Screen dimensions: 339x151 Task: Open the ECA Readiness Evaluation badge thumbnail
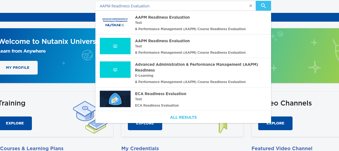(115, 99)
